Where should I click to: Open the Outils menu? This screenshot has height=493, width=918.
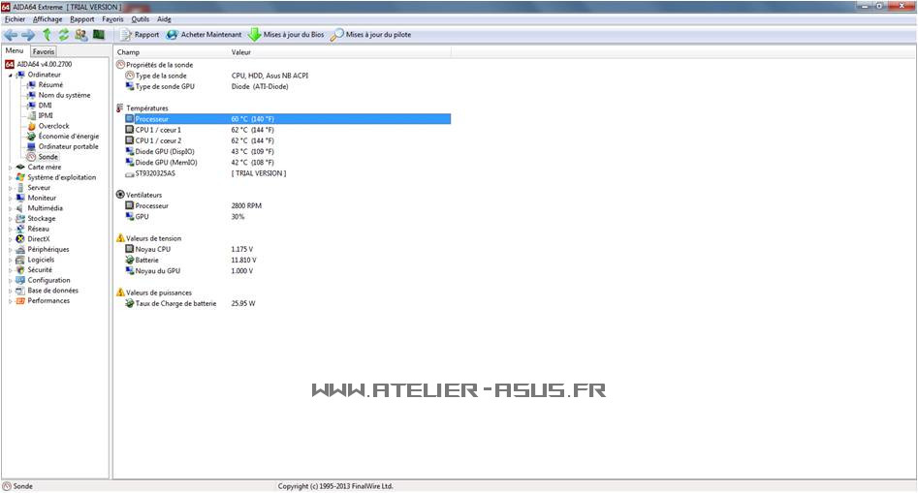[141, 18]
